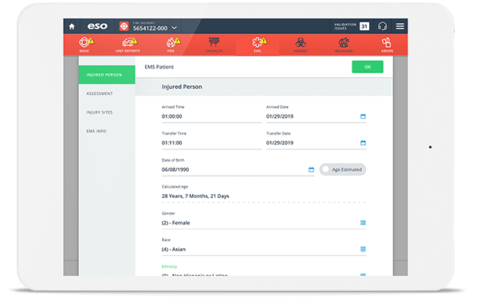Image resolution: width=480 pixels, height=299 pixels.
Task: Open Gender list picker icon
Action: click(363, 223)
